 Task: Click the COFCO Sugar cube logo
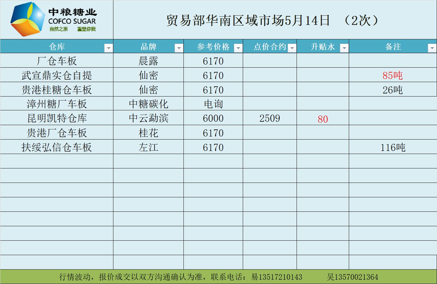pyautogui.click(x=28, y=19)
